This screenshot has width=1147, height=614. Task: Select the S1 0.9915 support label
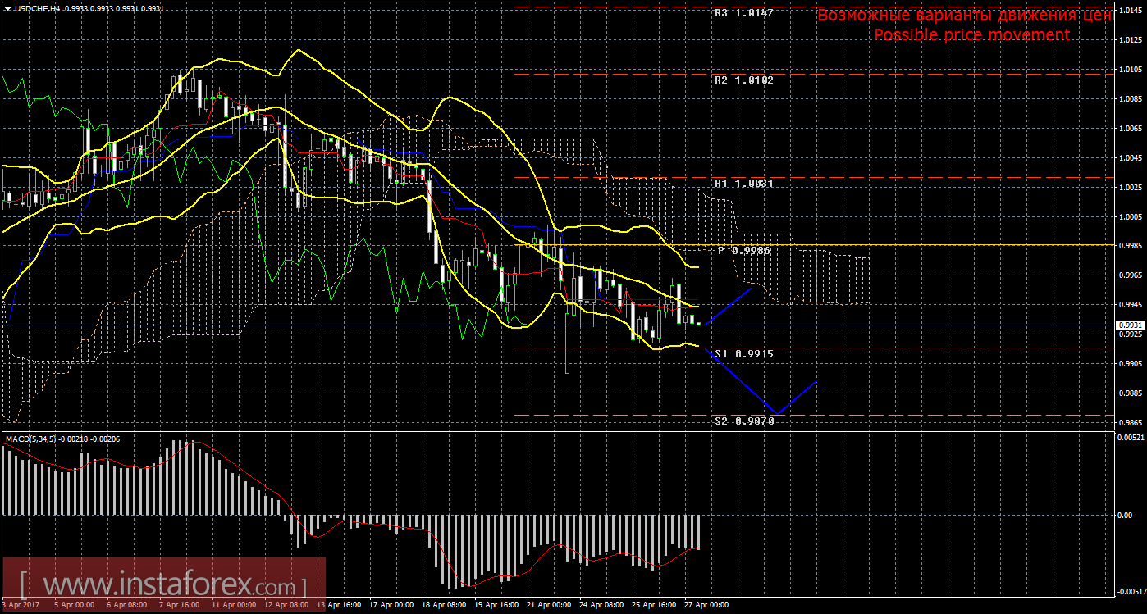743,353
